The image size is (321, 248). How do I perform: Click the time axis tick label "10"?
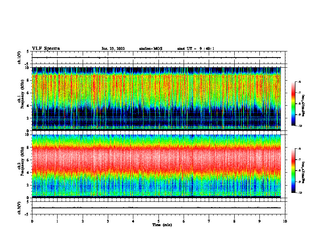coord(285,221)
